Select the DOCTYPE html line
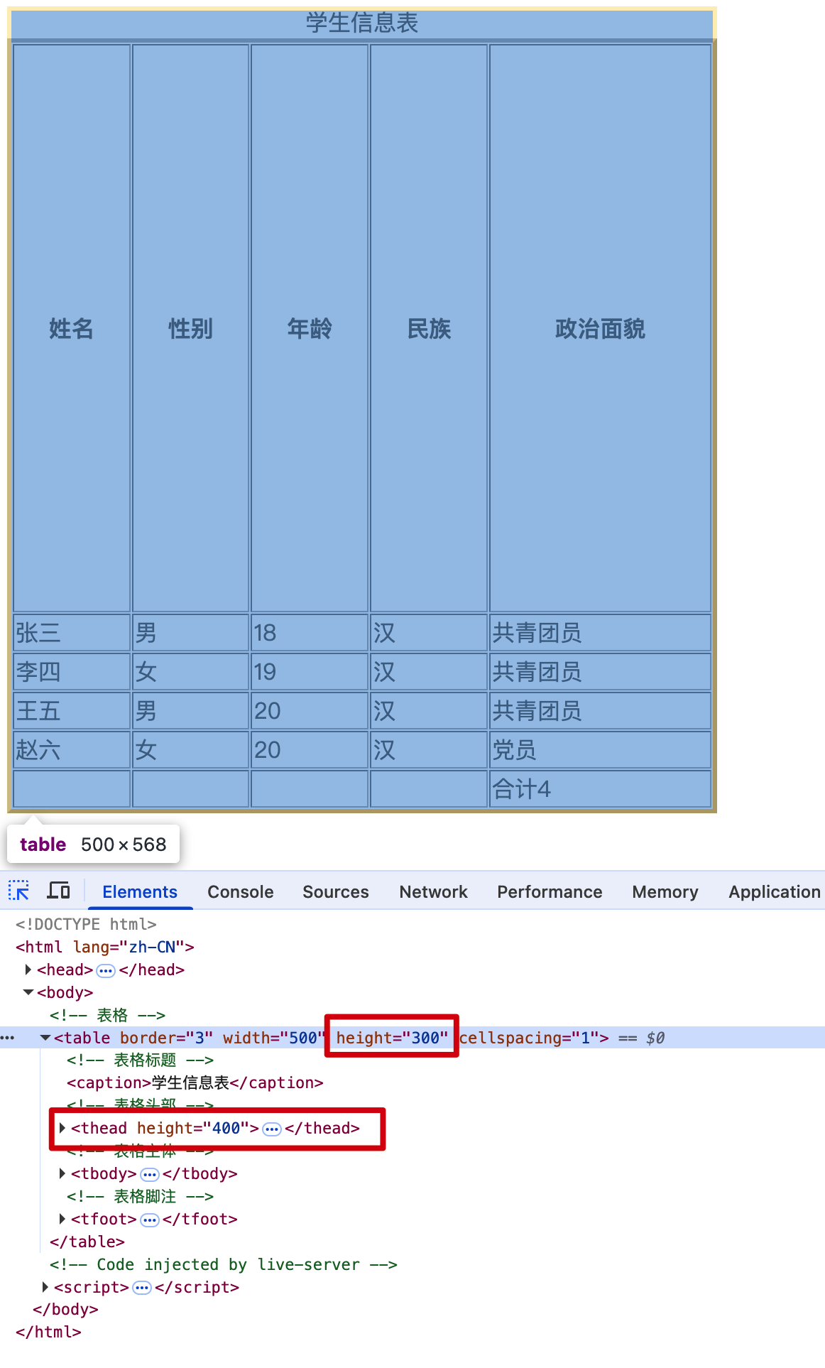Screen dimensions: 825x1368 [x=86, y=924]
